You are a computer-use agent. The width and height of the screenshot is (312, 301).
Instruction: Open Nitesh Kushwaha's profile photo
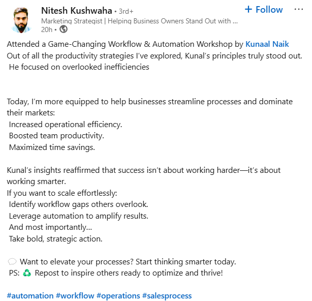[20, 19]
